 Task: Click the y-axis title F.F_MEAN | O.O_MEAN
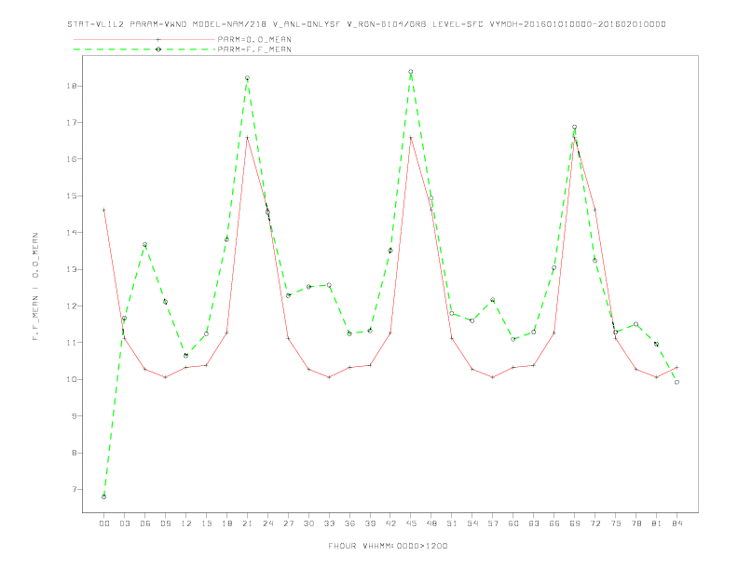click(x=35, y=287)
